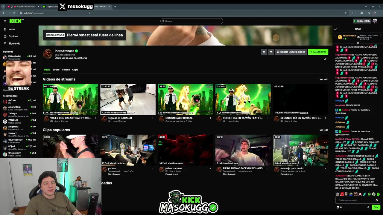Open Regresó el CABALLO video thumbnail

(128, 99)
